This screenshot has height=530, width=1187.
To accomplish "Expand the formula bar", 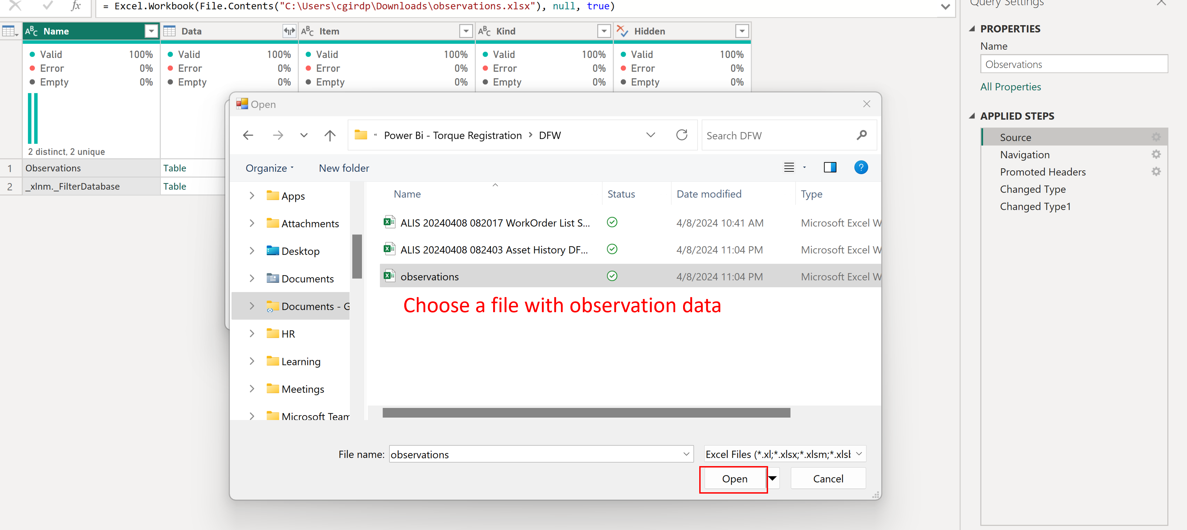I will (x=945, y=6).
